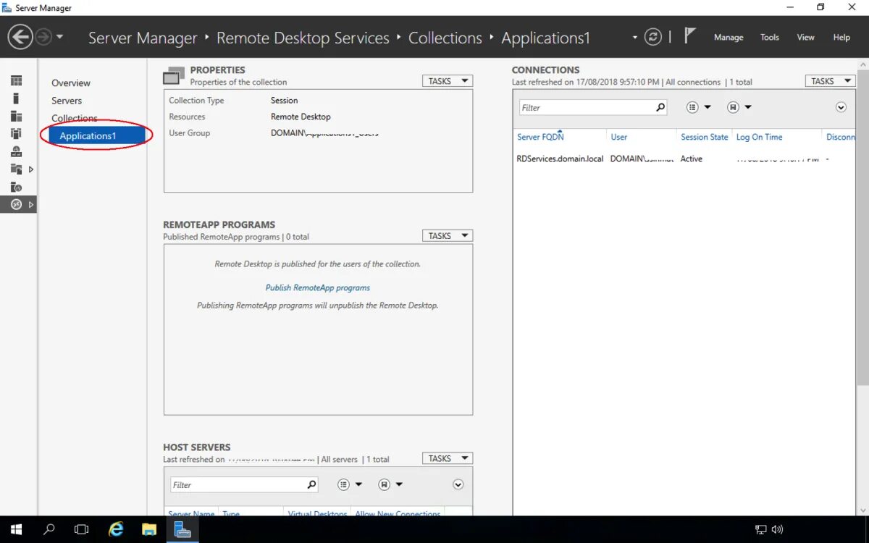
Task: Open taskbar Search
Action: coord(49,529)
